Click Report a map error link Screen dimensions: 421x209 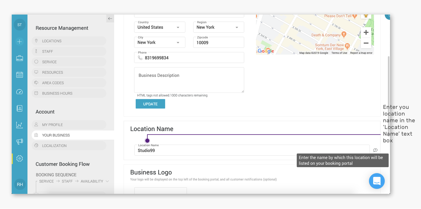click(x=361, y=53)
